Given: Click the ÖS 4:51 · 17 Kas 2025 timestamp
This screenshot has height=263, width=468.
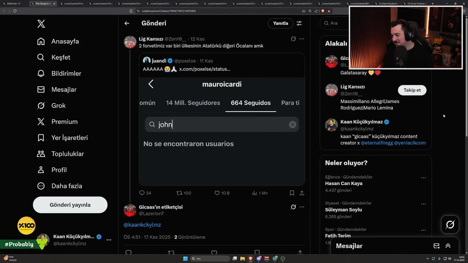Looking at the screenshot, I should point(147,237).
